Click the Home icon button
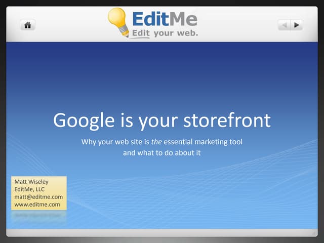324x243 pixels. tap(27, 24)
